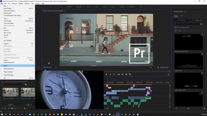Click the Essential Graphics sort icon at bottom
This screenshot has height=116, width=207.
tap(188, 109)
